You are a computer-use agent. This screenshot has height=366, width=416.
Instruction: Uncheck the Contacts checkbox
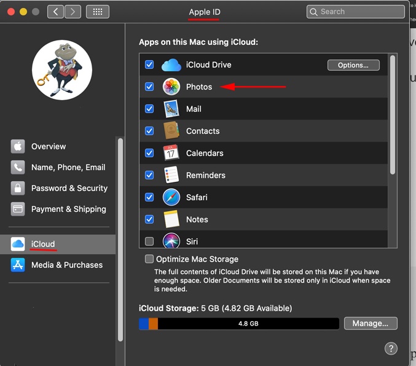pyautogui.click(x=149, y=131)
